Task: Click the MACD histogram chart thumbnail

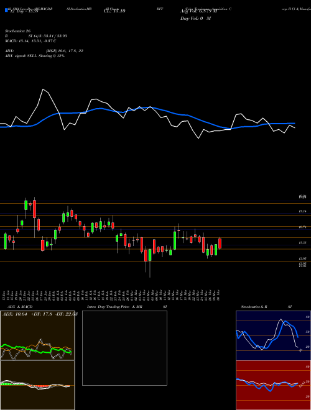Action: [x=37, y=385]
